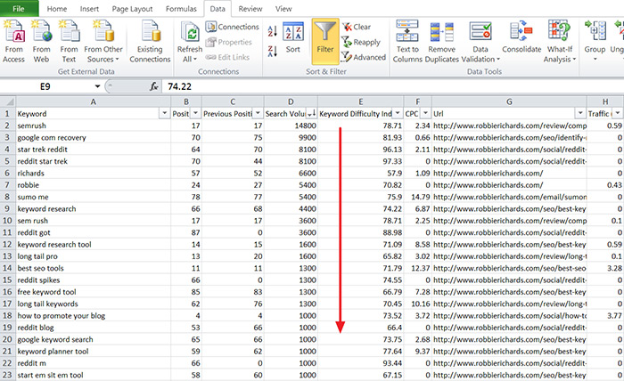Open Advanced filter options
Viewport: 624px width, 381px height.
click(x=364, y=57)
